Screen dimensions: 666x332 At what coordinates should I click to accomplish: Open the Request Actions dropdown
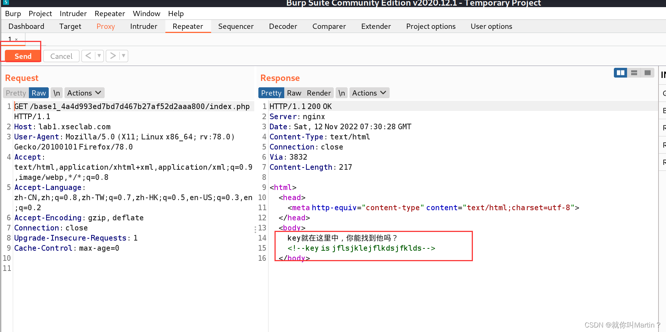[84, 93]
